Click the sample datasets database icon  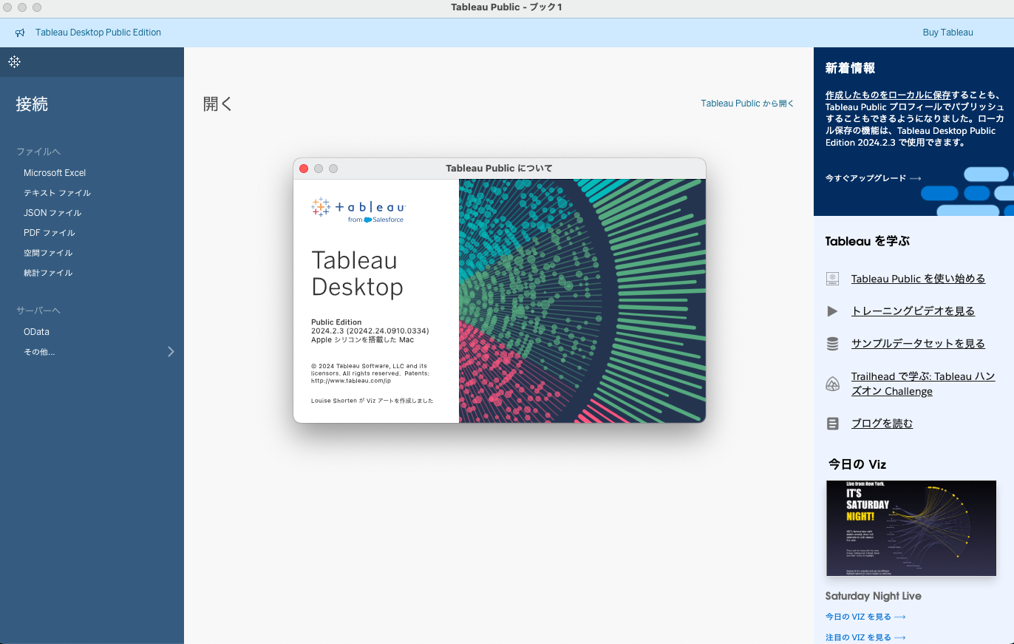coord(832,344)
